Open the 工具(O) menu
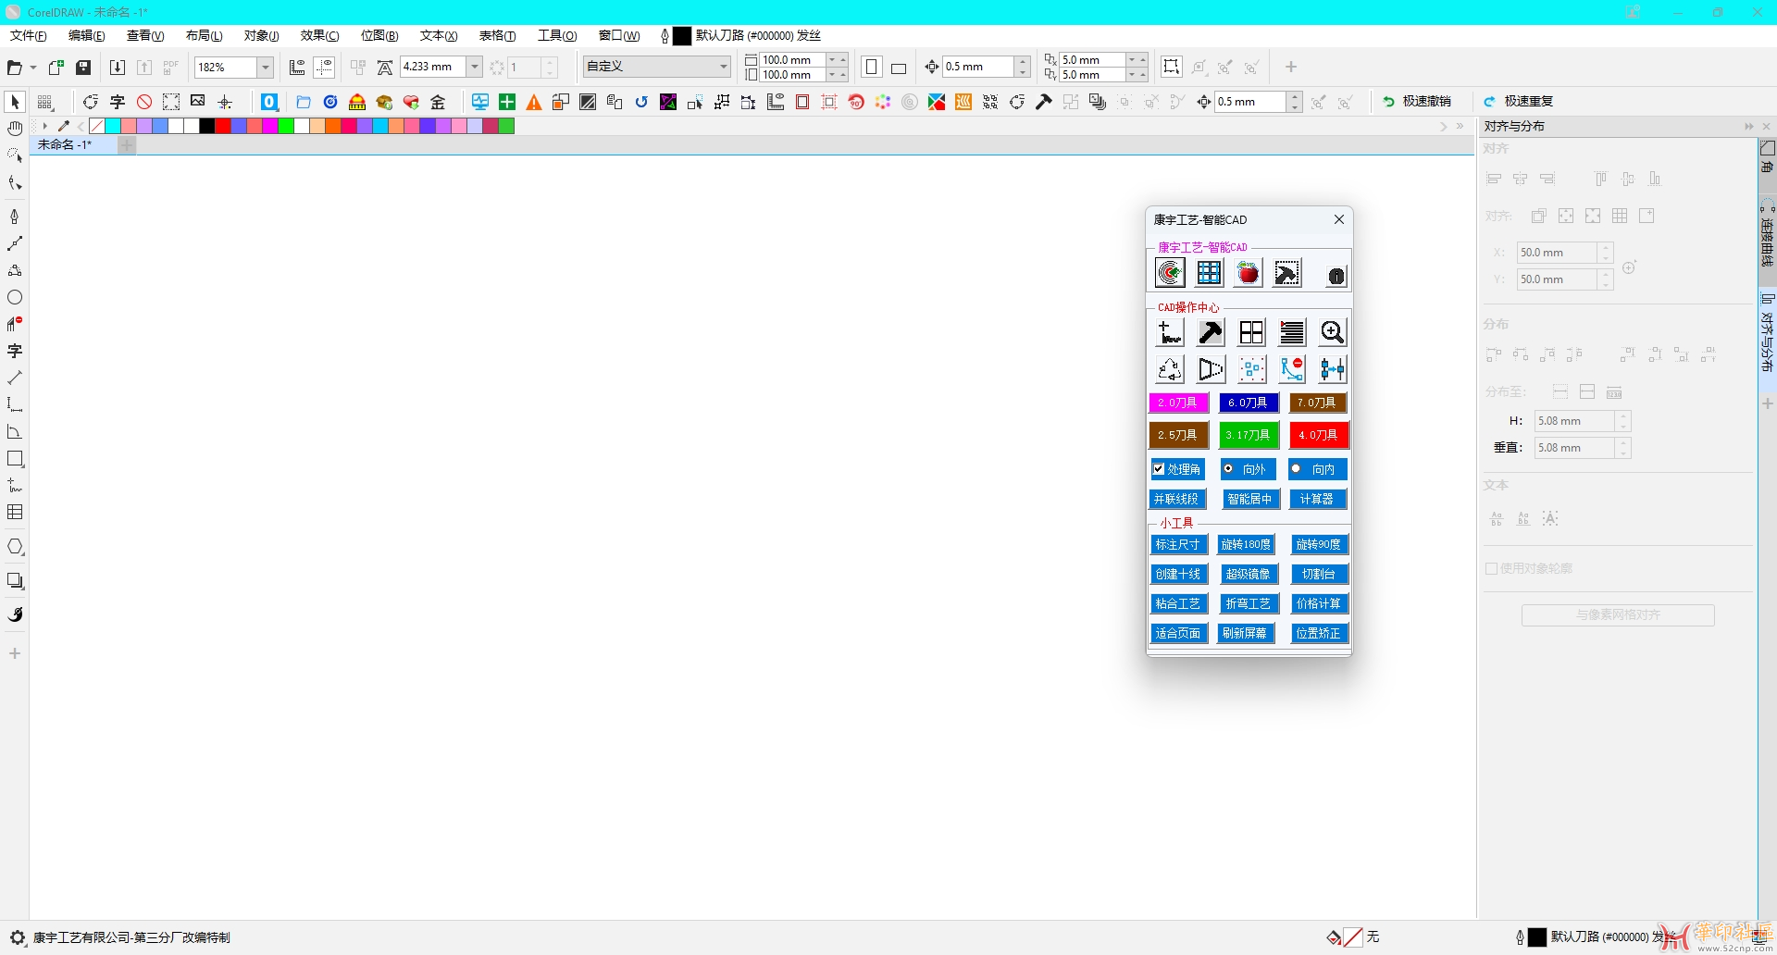Image resolution: width=1777 pixels, height=955 pixels. click(557, 36)
